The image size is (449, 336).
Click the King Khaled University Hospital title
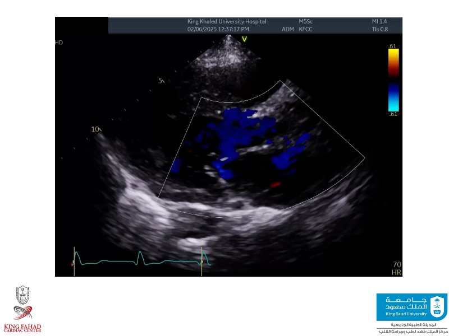(227, 21)
